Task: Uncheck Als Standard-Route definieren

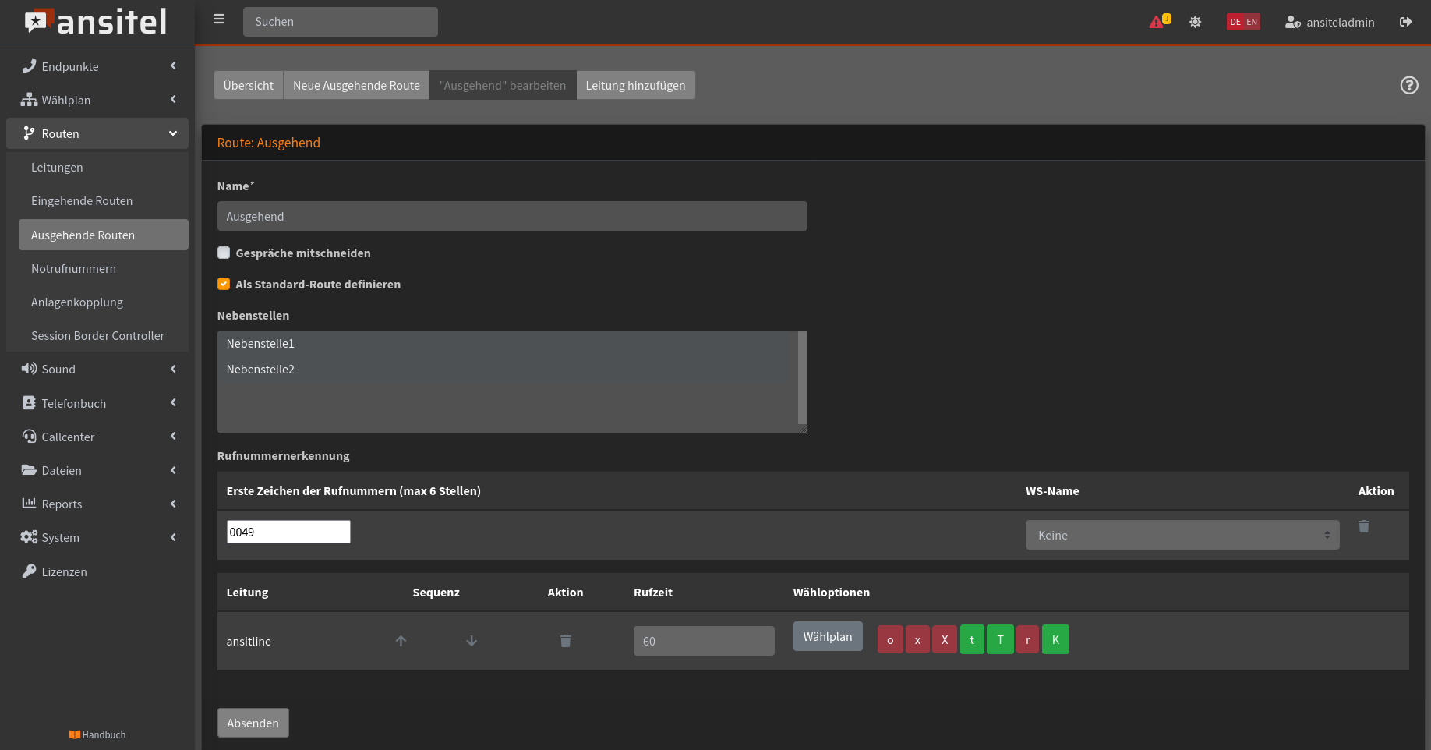Action: click(x=224, y=284)
